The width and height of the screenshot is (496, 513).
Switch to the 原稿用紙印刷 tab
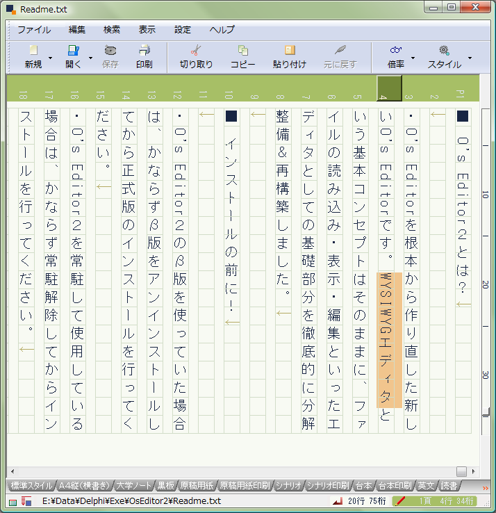pyautogui.click(x=245, y=486)
